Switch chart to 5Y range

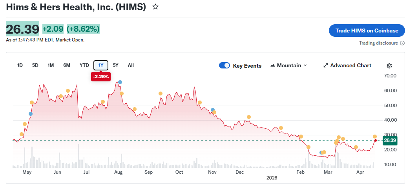pos(115,65)
